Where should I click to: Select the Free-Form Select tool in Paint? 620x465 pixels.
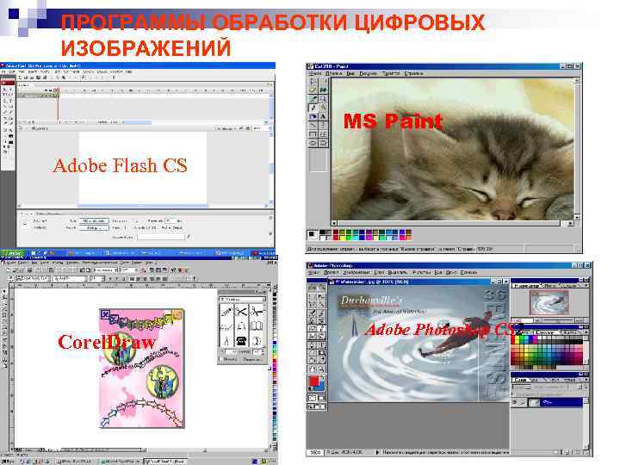[x=313, y=82]
